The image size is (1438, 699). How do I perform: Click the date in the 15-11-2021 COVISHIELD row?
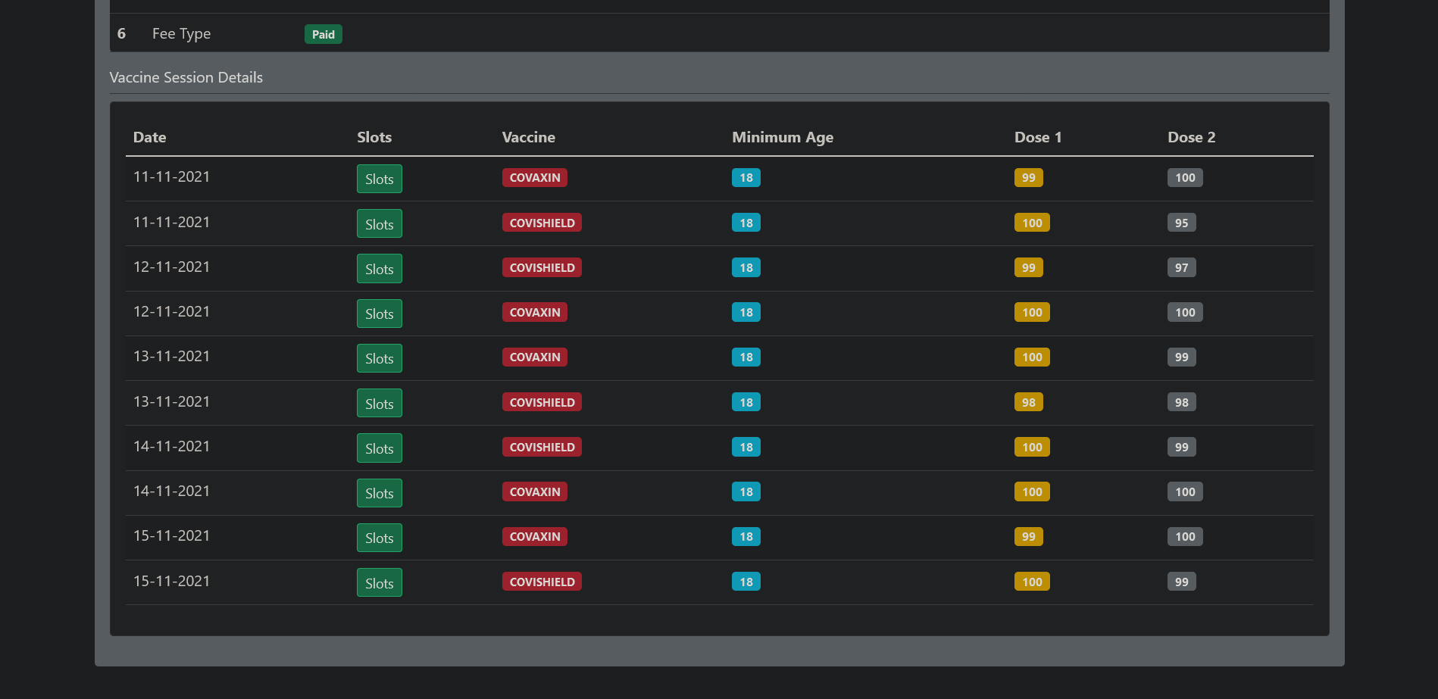(x=172, y=581)
